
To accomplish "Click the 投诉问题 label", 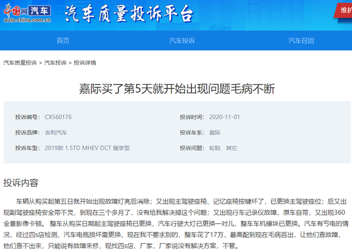I will point(192,148).
